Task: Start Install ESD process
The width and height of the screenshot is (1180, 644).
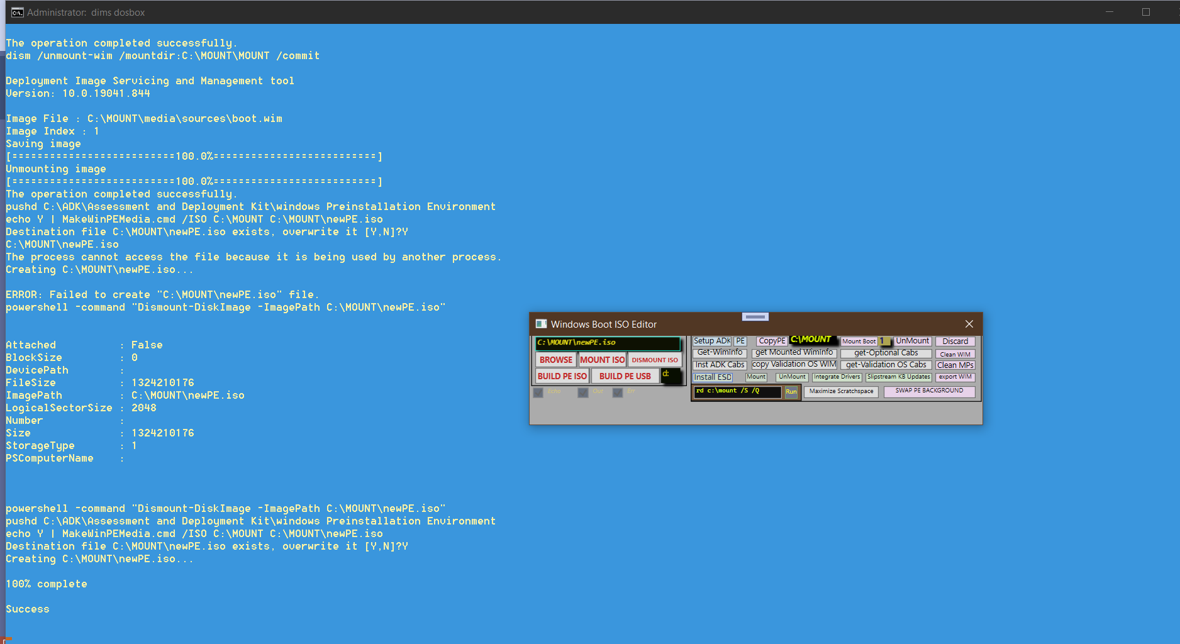Action: (x=713, y=377)
